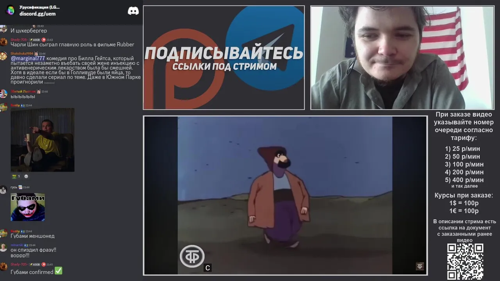Click the ПОДПИСЫВАЙТЕСЬ banner text
The height and width of the screenshot is (281, 500).
[x=224, y=53]
